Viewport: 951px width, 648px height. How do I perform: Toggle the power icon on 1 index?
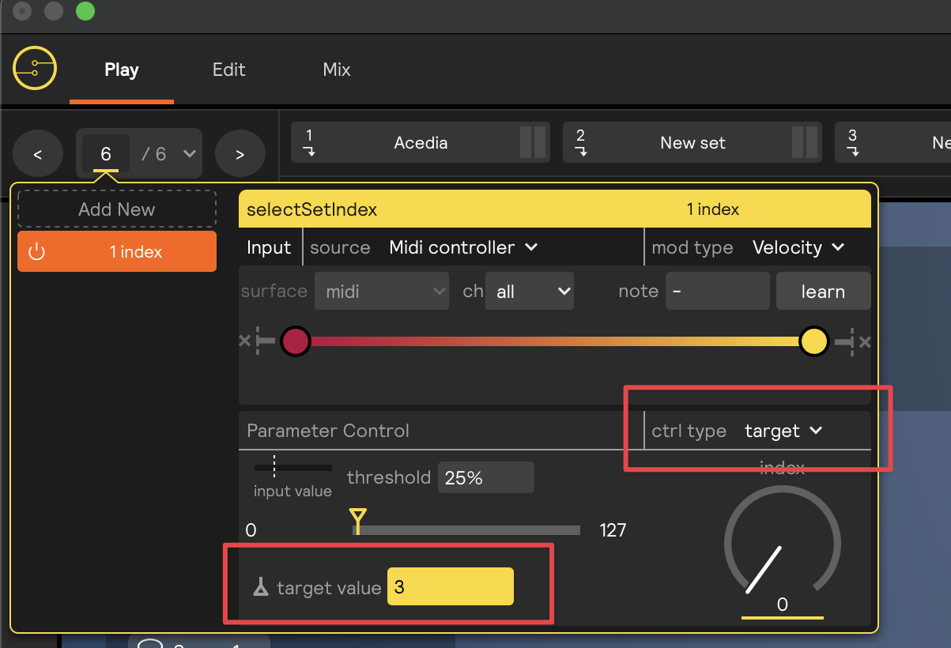37,252
